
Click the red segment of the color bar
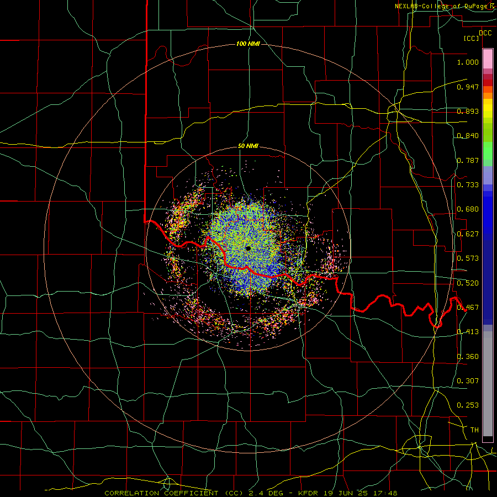coord(488,82)
